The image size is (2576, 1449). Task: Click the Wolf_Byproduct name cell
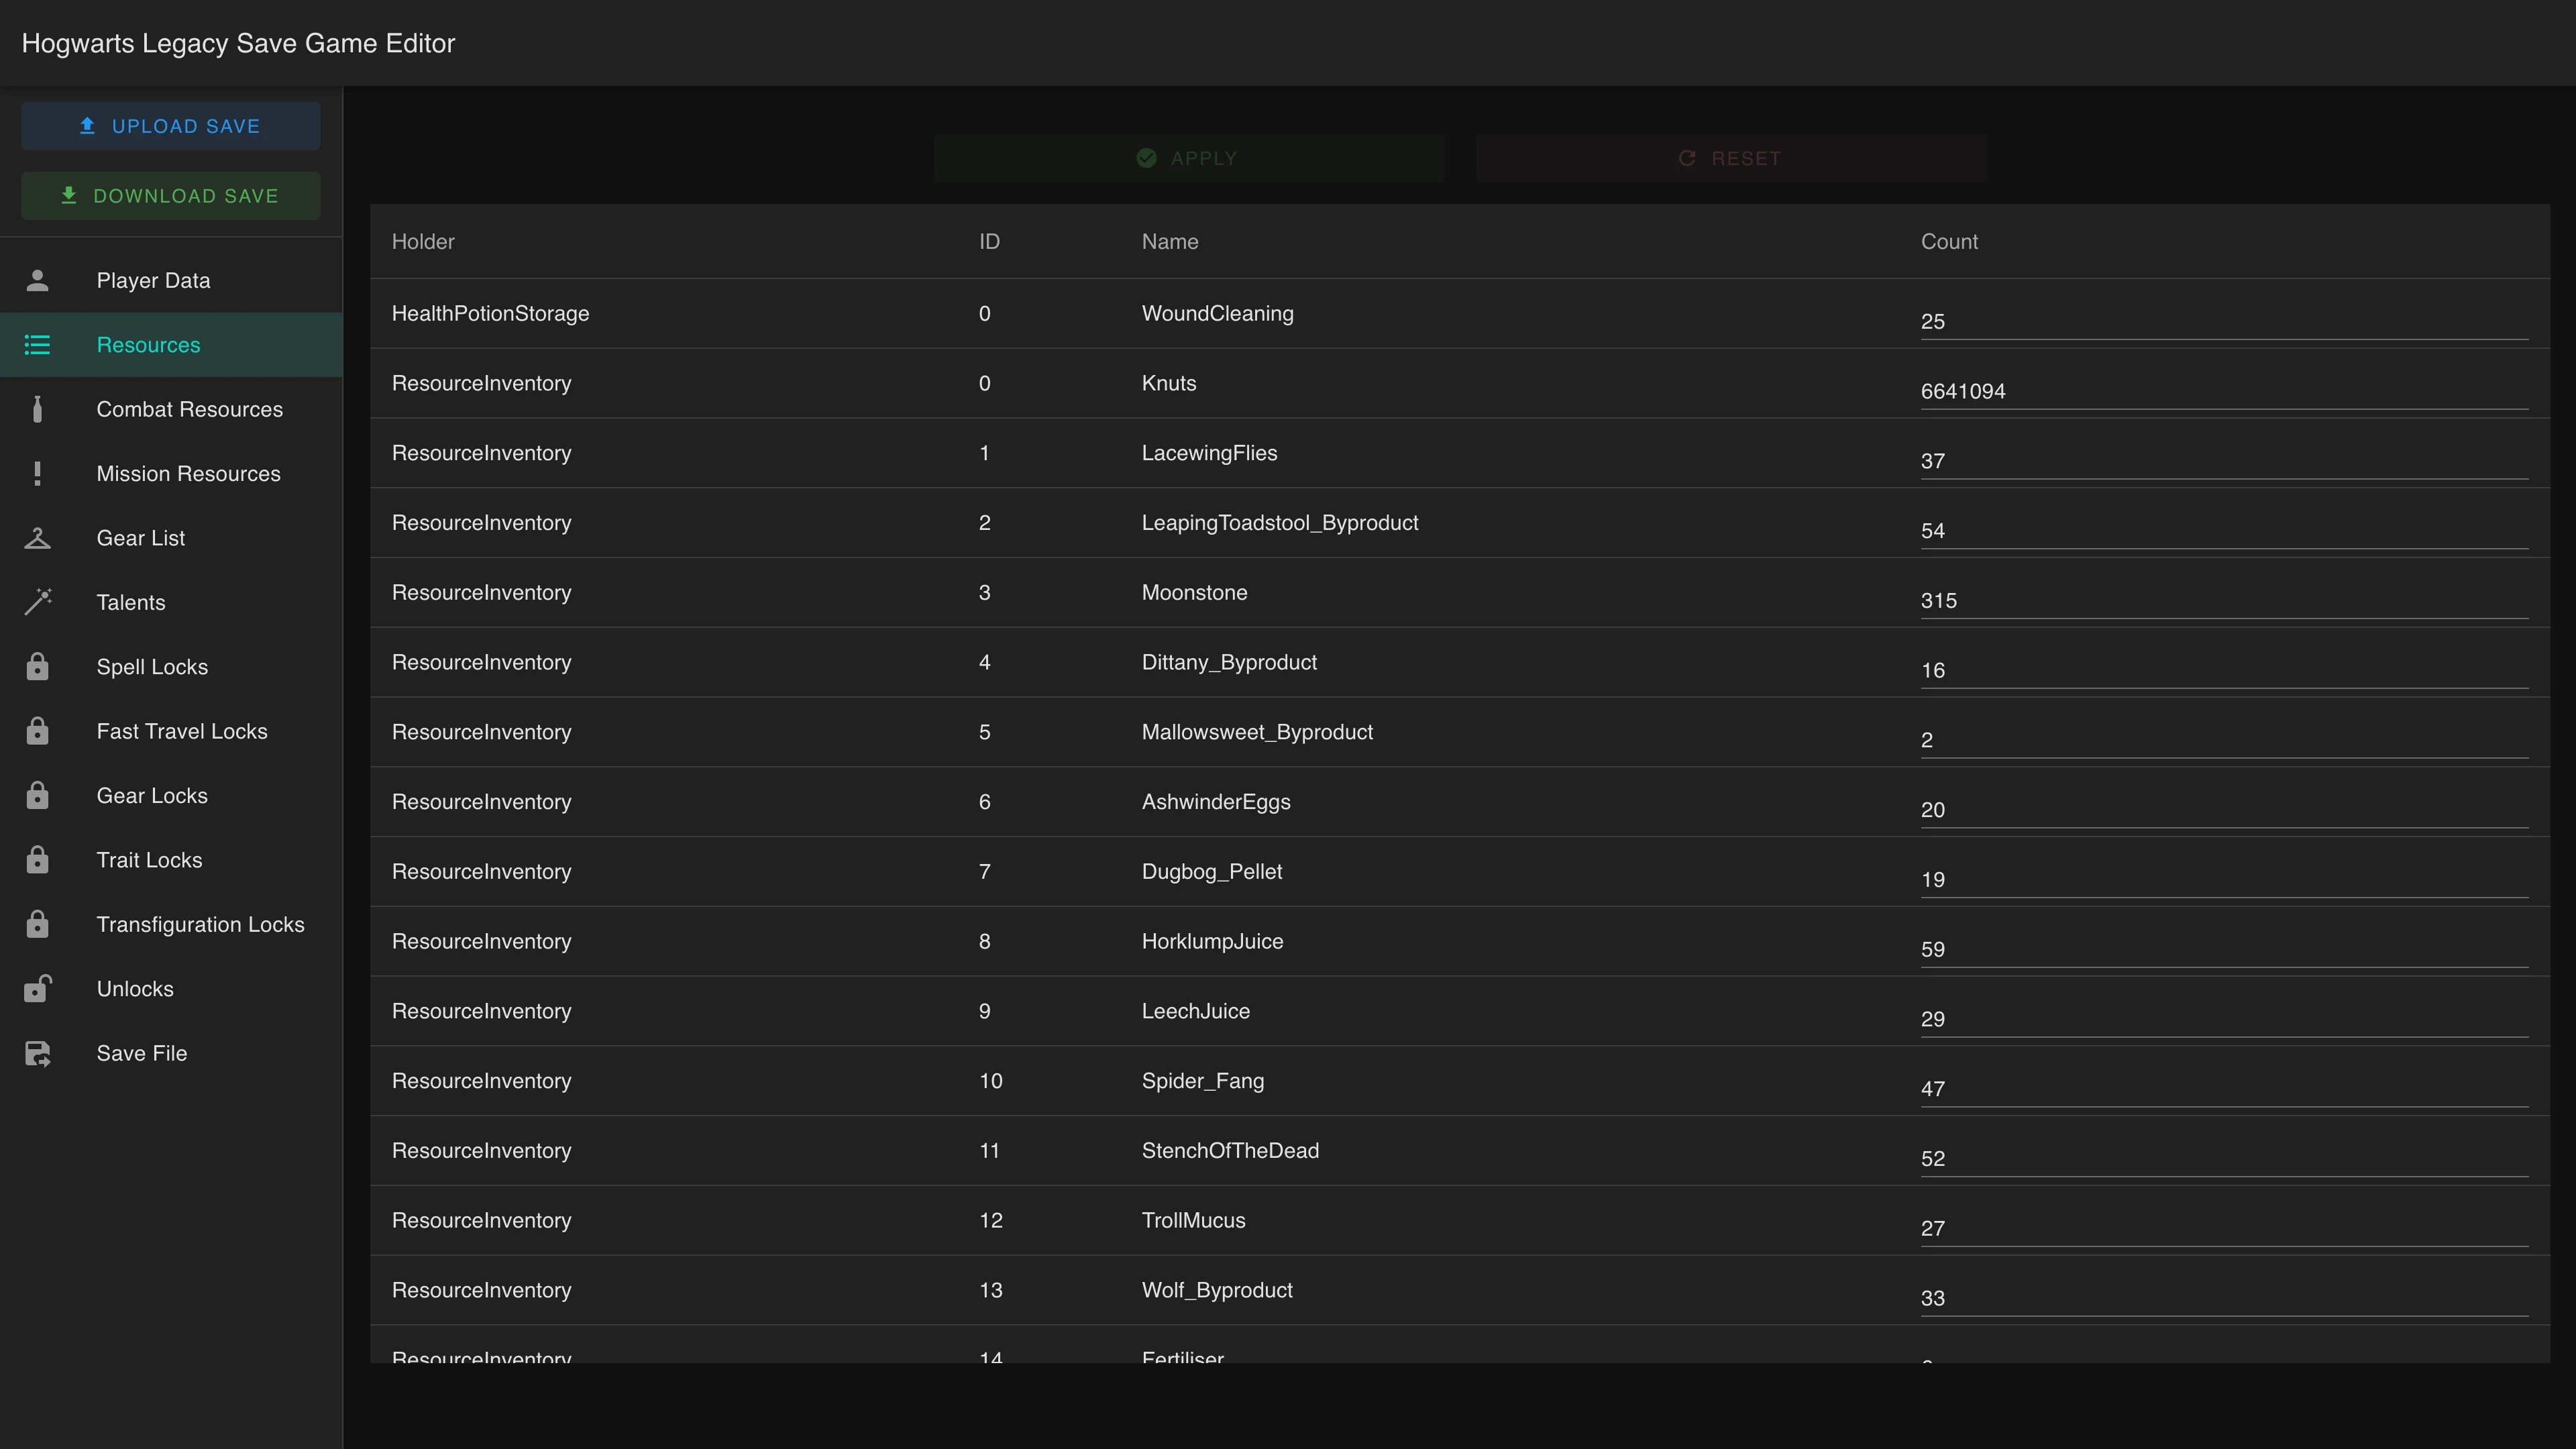[x=1217, y=1291]
